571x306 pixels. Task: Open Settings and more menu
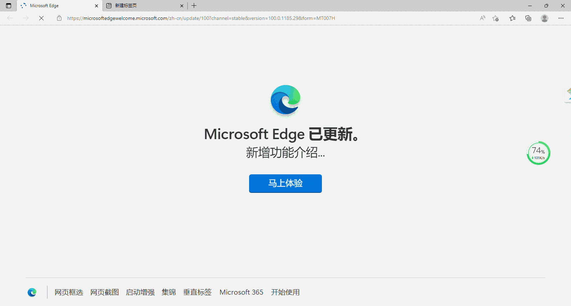[561, 18]
